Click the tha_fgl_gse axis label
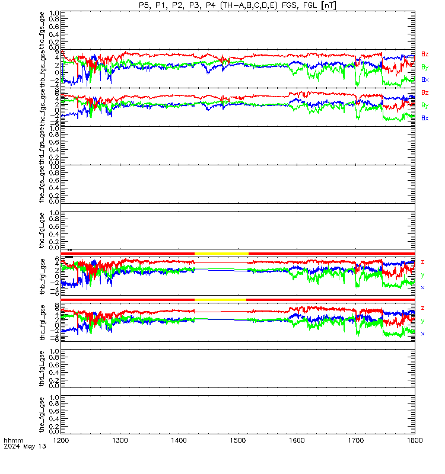This screenshot has height=474, width=445. point(42,230)
